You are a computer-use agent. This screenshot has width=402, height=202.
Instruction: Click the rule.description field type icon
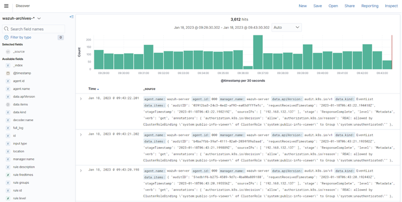point(8,167)
